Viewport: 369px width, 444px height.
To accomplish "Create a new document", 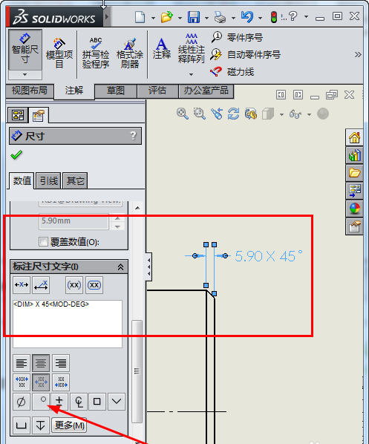I will [140, 17].
